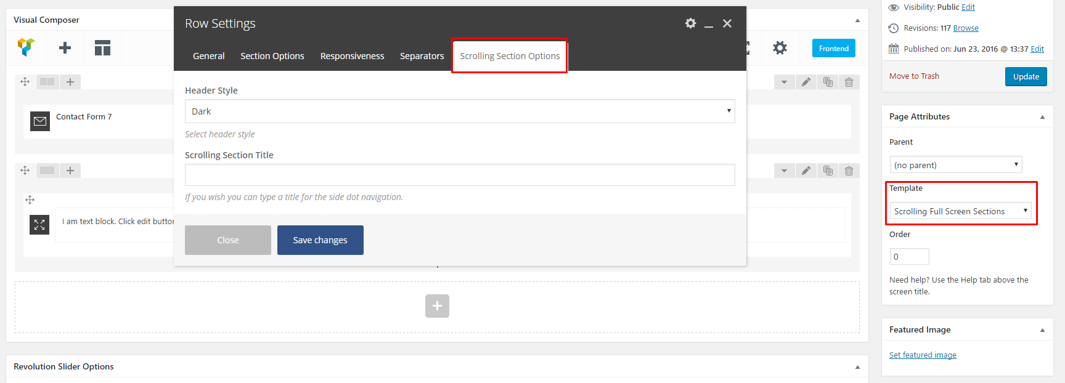Switch to the Section Options tab
The width and height of the screenshot is (1065, 383).
(272, 56)
